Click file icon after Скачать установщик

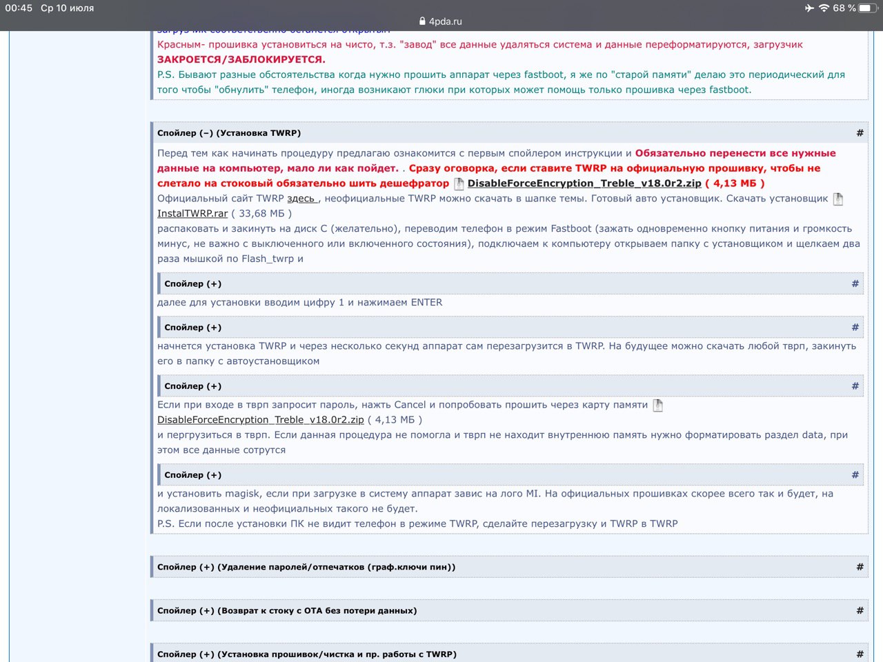click(838, 199)
